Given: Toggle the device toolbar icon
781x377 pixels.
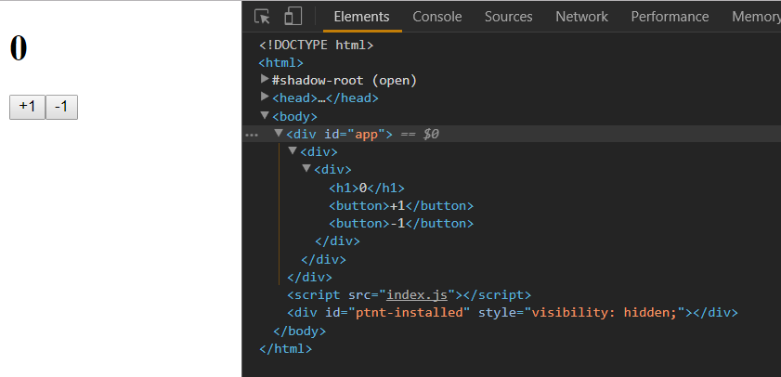Looking at the screenshot, I should coord(293,17).
